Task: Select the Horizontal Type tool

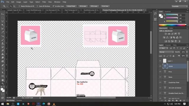Action: coord(3,69)
